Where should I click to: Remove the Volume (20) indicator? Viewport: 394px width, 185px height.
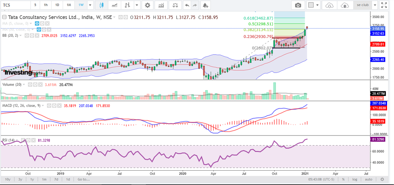coord(40,84)
